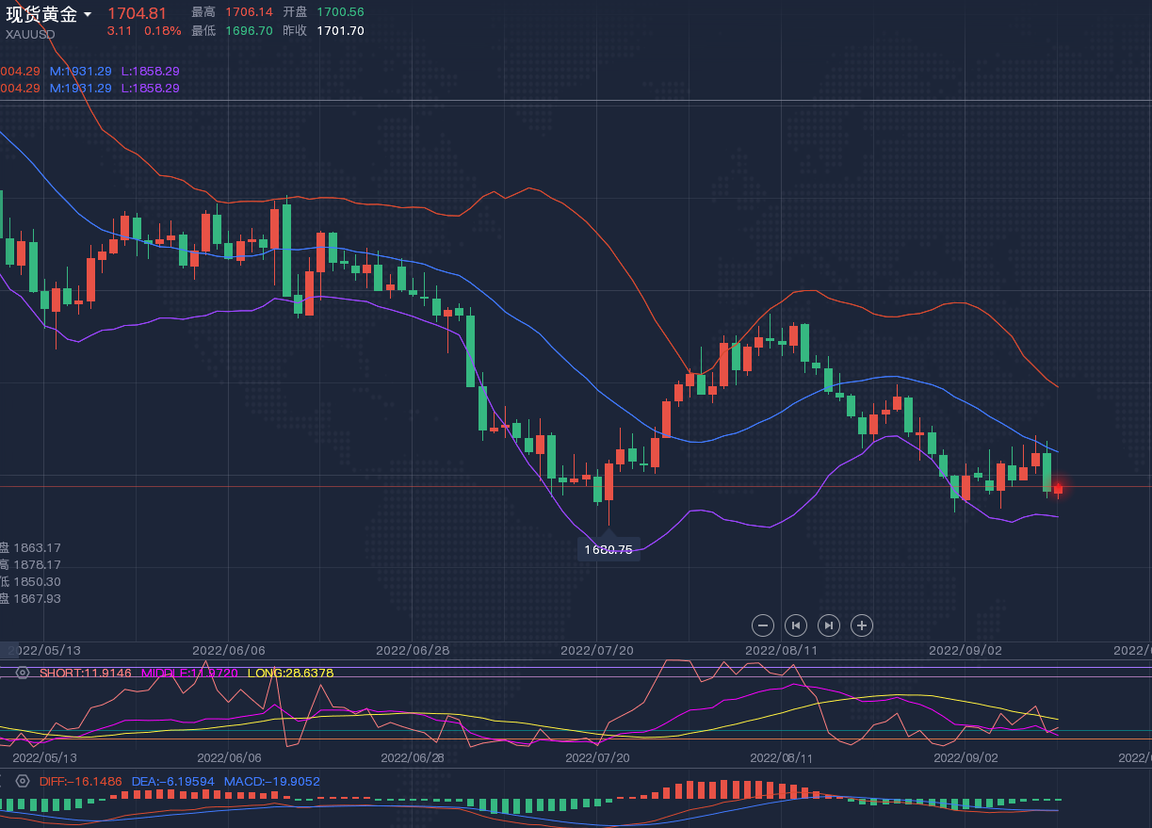Click the 昨收 1701.70 previous close value

point(339,30)
